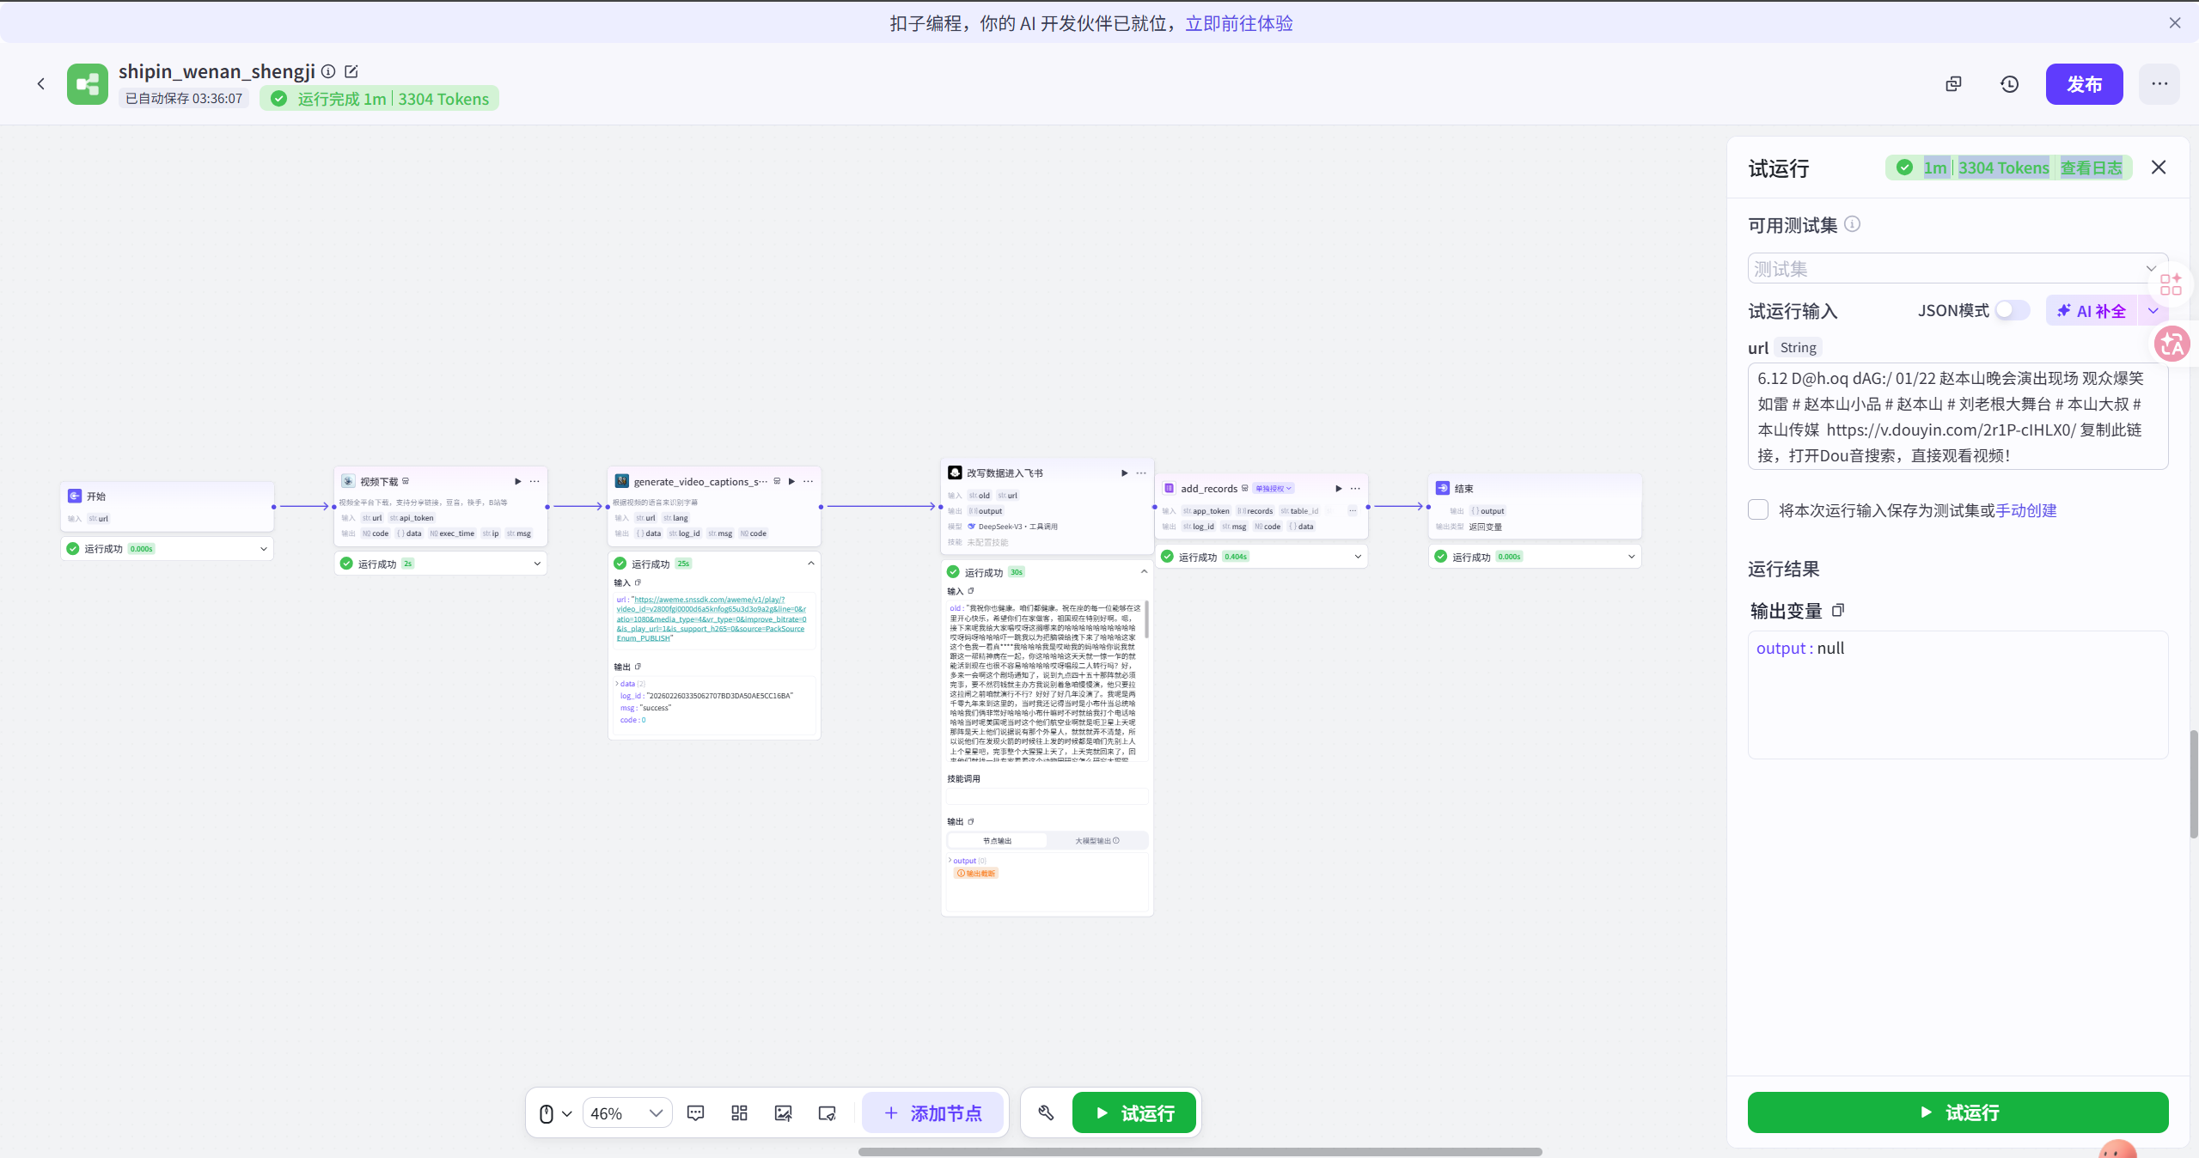This screenshot has height=1158, width=2199.
Task: Copy output variable using its copy icon
Action: 1839,610
